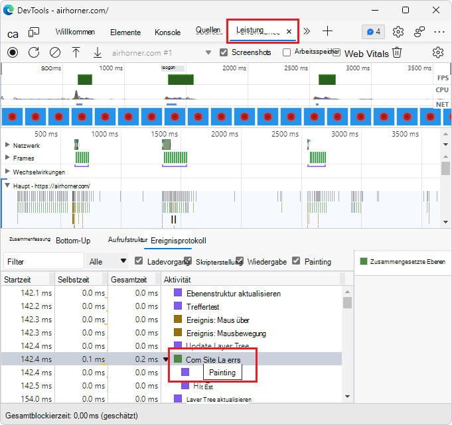452x425 pixels.
Task: Click the first screenshot thumbnail in filmstrip
Action: (x=12, y=117)
